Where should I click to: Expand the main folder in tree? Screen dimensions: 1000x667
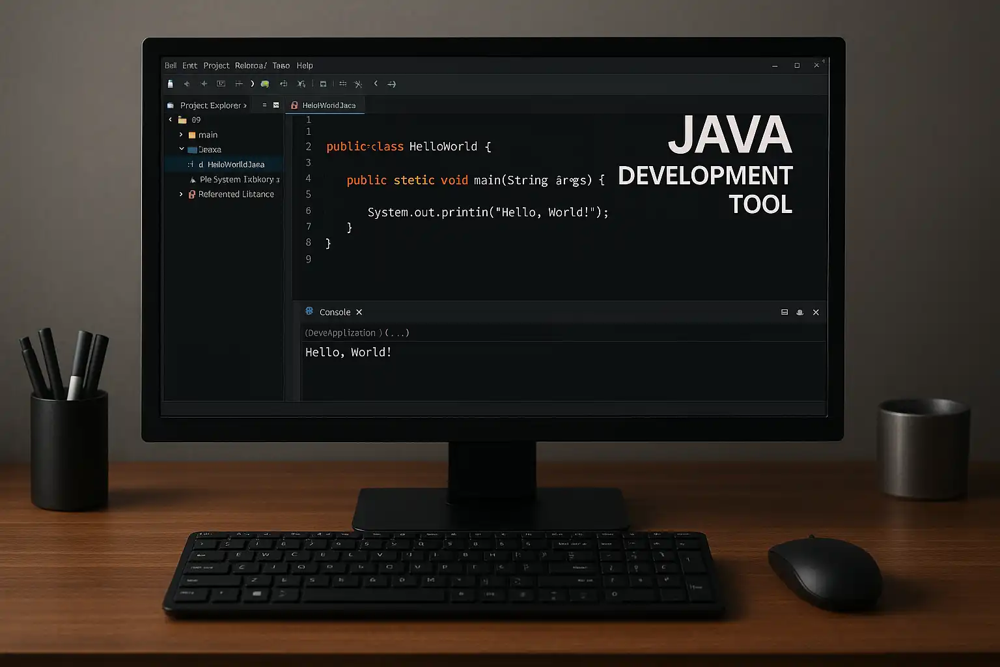click(x=181, y=135)
